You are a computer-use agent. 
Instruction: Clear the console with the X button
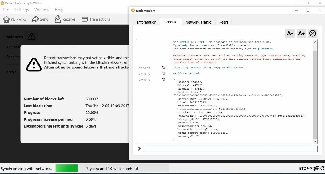(x=313, y=33)
